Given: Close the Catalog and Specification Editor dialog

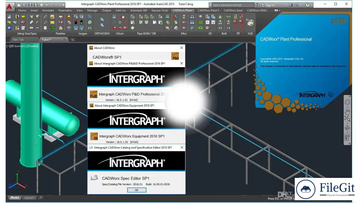Looking at the screenshot, I should [x=181, y=147].
